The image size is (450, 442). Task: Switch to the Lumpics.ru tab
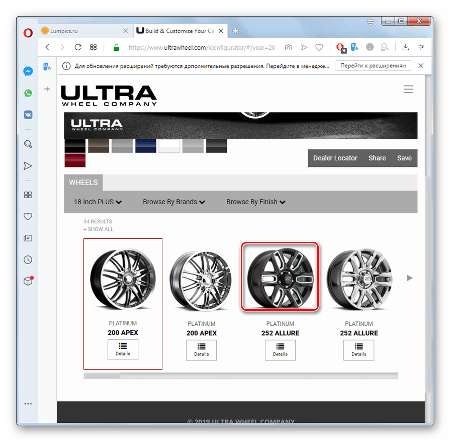point(80,31)
